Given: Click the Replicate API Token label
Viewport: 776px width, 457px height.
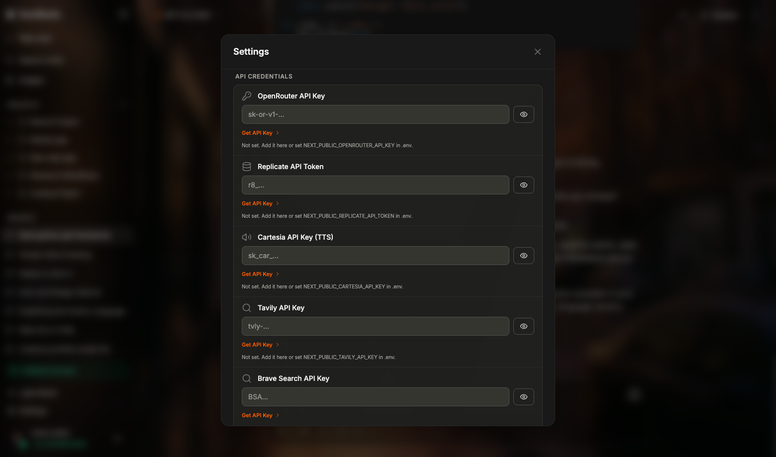Looking at the screenshot, I should click(291, 167).
